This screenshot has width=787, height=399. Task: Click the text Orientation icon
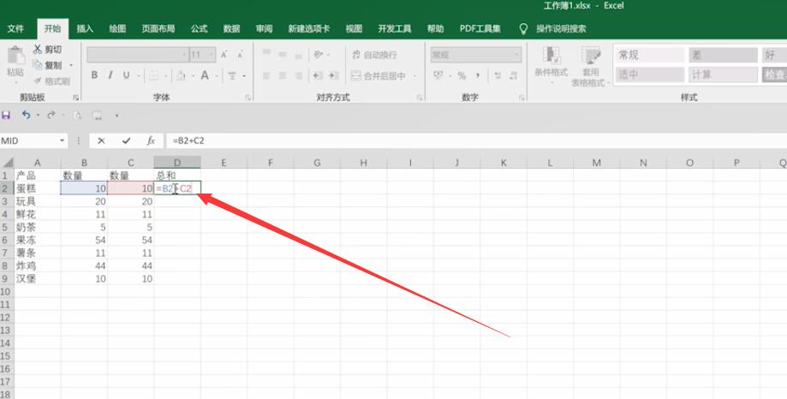click(x=318, y=54)
